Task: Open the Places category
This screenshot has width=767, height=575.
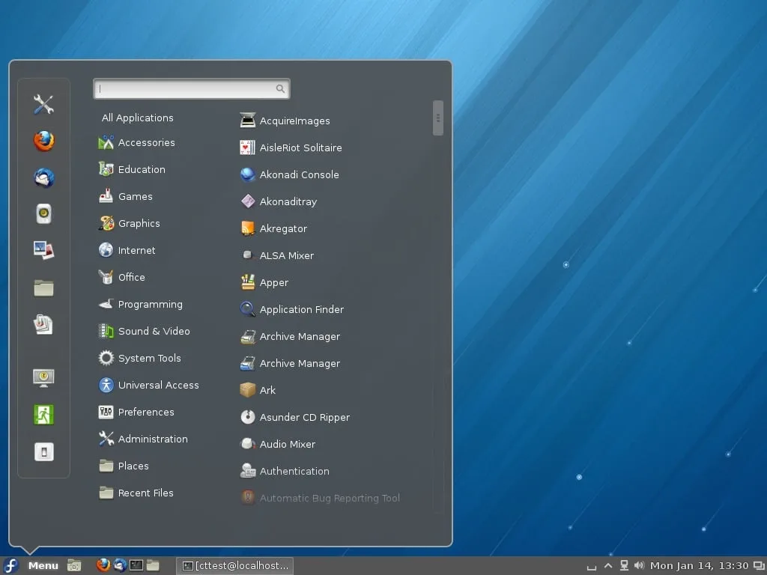Action: 124,466
